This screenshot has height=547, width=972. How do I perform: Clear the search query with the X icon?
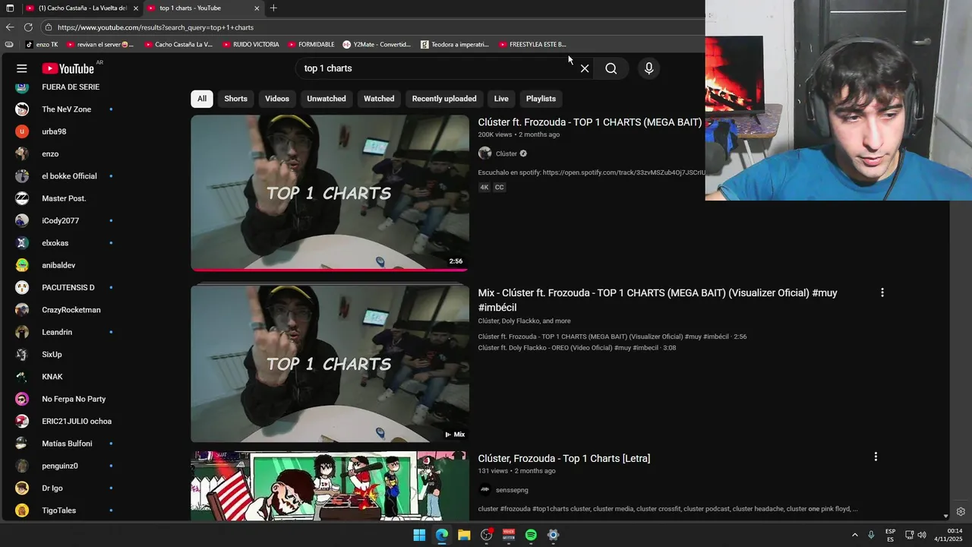click(585, 68)
